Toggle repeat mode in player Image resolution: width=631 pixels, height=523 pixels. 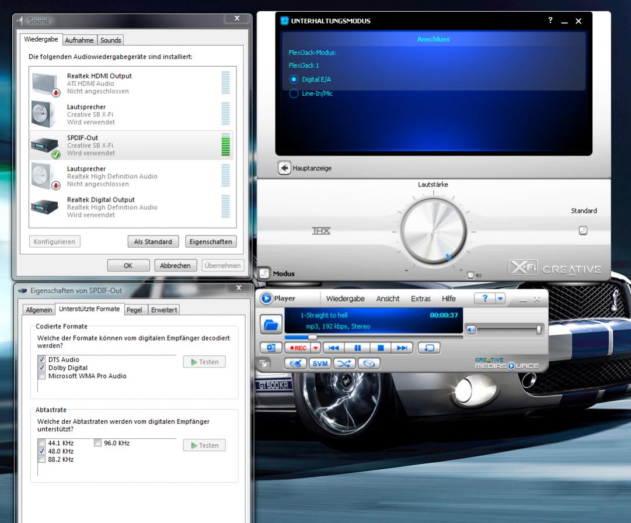(x=429, y=348)
